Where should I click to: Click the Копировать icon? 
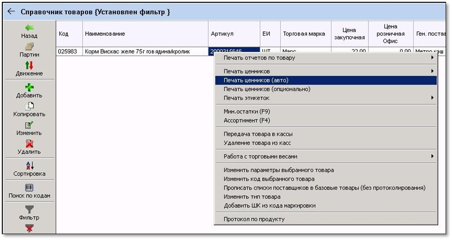tap(29, 106)
